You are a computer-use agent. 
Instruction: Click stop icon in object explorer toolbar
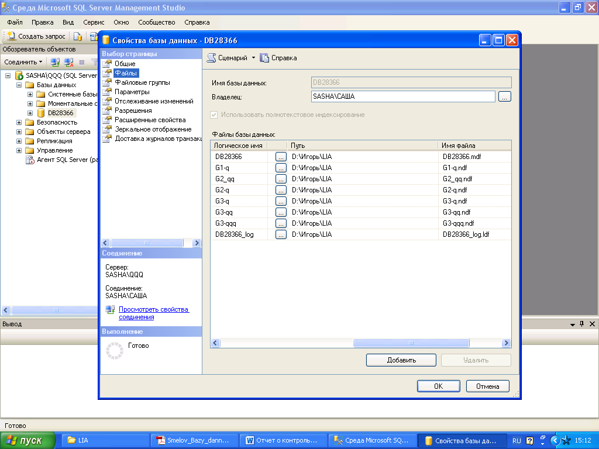(x=82, y=62)
